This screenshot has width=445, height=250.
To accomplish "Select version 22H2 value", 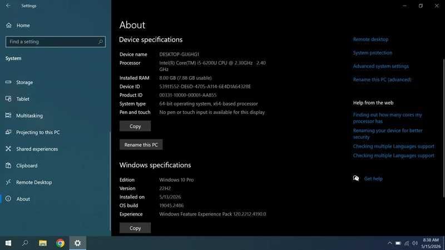I will point(165,188).
